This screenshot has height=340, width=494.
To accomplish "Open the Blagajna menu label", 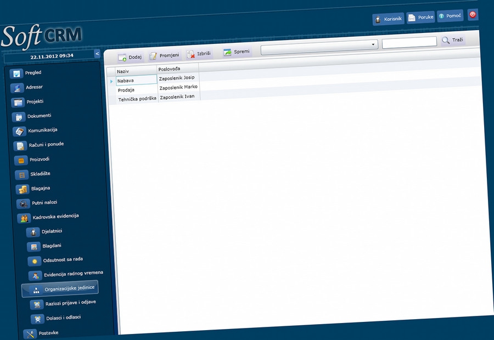I will point(41,188).
